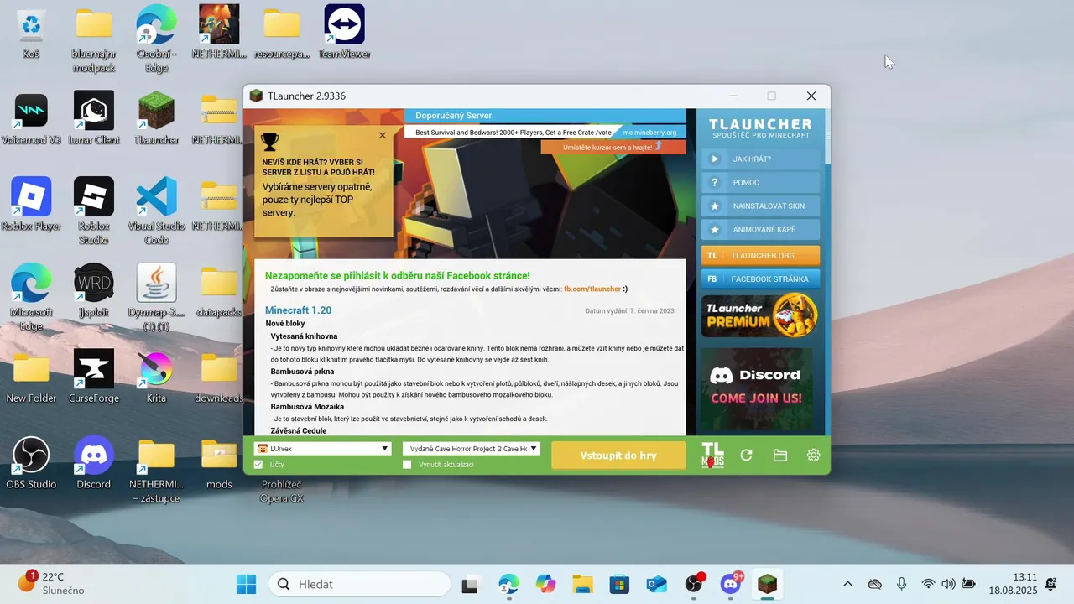
Task: Select Visual Studio Code desktop icon
Action: (x=156, y=210)
